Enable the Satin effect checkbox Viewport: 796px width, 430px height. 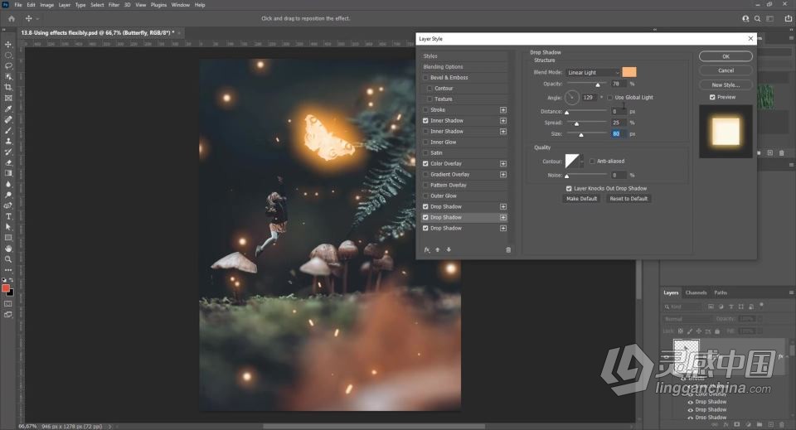pos(425,153)
